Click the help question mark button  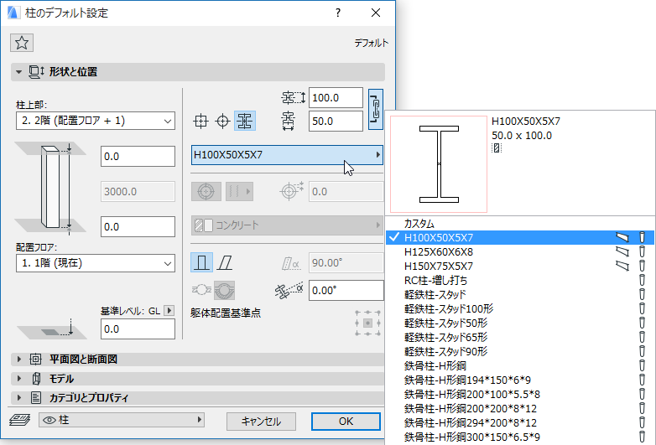(x=338, y=13)
